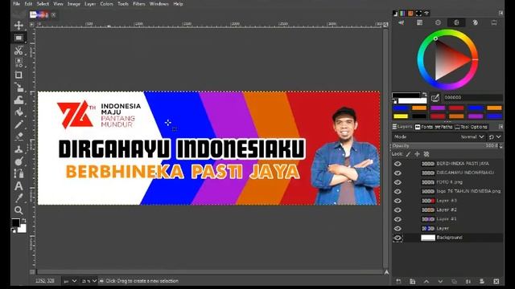515x289 pixels.
Task: Create a new layer group
Action: (413, 282)
